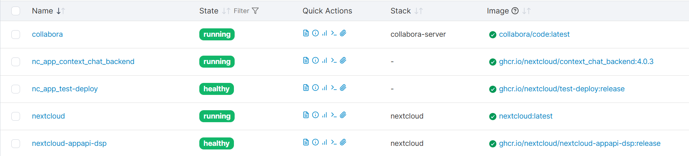Tick the select-all containers checkbox
The width and height of the screenshot is (689, 156).
point(16,11)
